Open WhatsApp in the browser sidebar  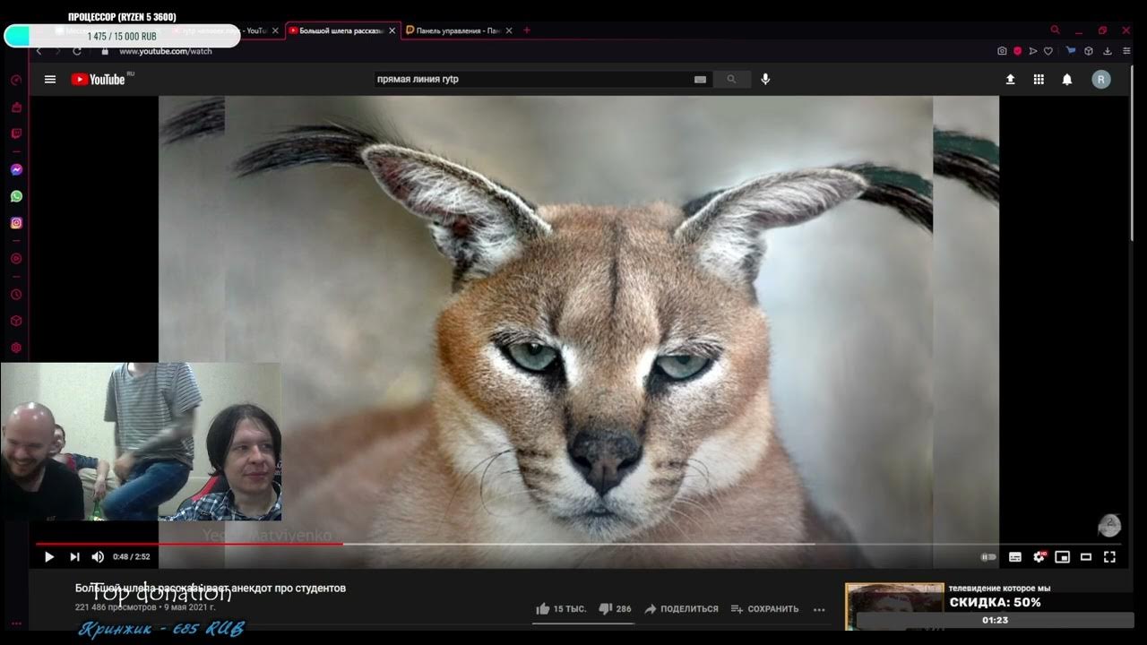[16, 196]
